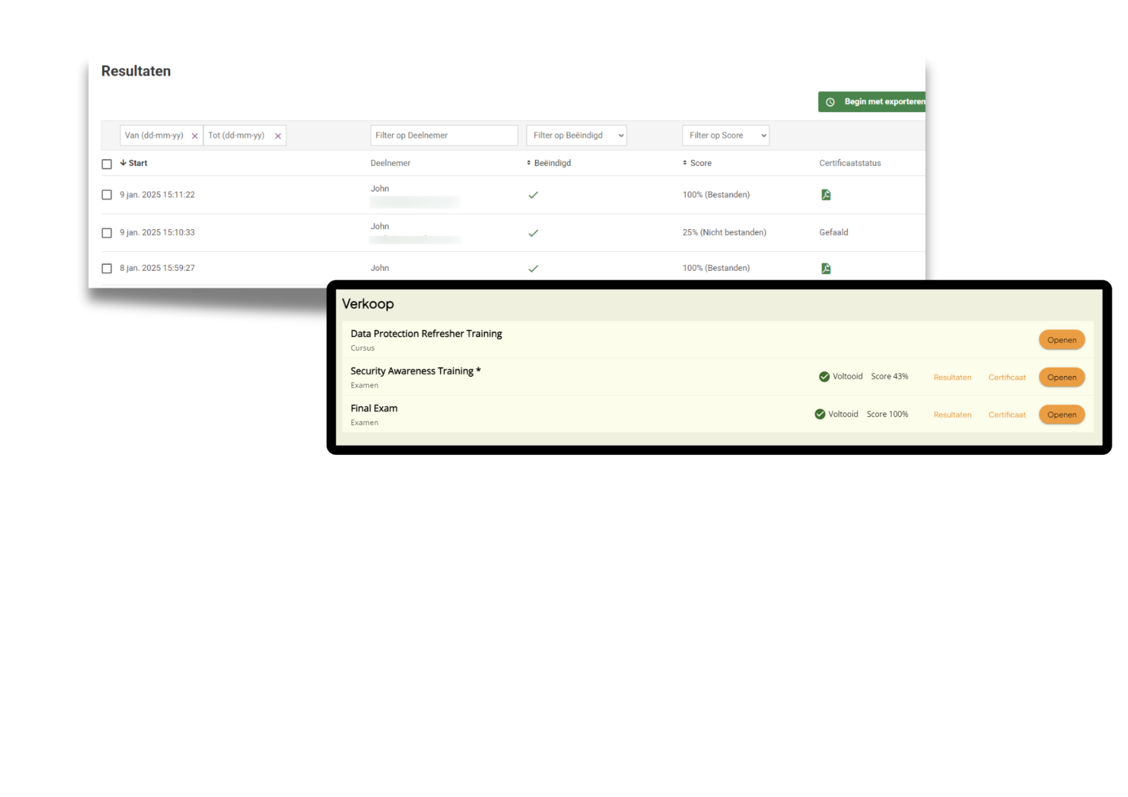
Task: Sort by Score column arrows
Action: (684, 163)
